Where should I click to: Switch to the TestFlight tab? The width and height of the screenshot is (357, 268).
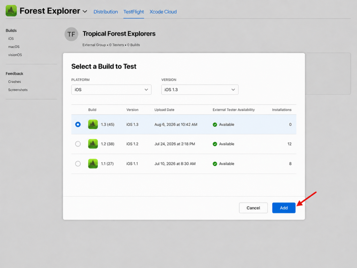pos(134,12)
